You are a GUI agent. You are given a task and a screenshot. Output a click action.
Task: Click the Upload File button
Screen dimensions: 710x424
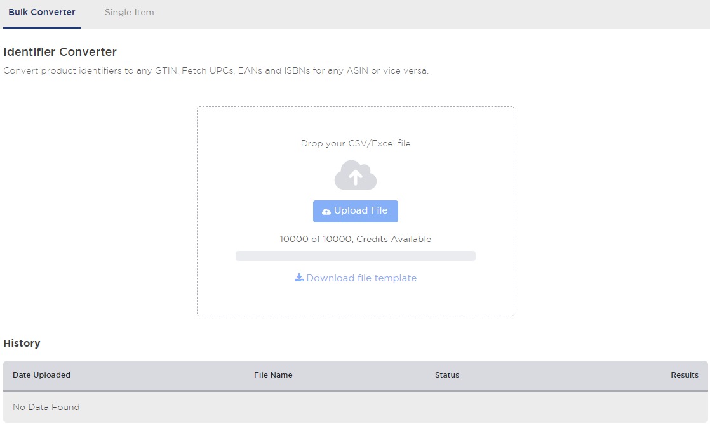(x=355, y=210)
